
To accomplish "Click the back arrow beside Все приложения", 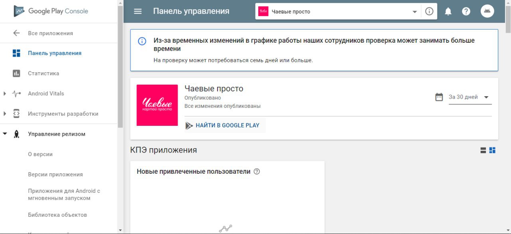I will pos(16,33).
